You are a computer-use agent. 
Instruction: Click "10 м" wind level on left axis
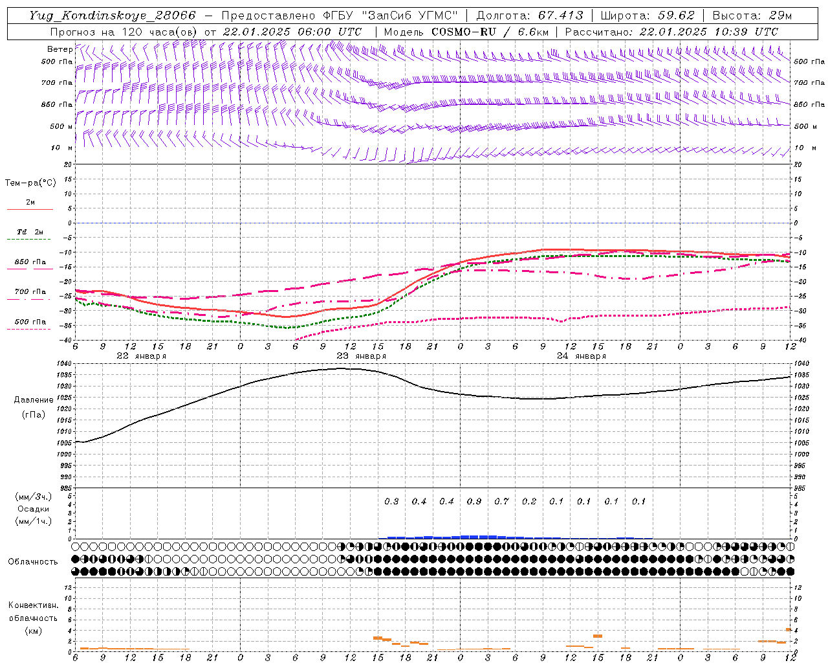click(61, 148)
